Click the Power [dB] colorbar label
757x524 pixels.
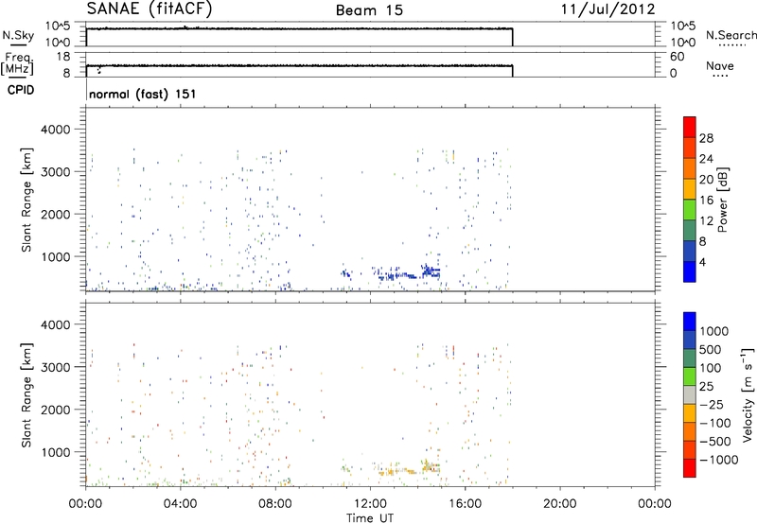click(722, 200)
